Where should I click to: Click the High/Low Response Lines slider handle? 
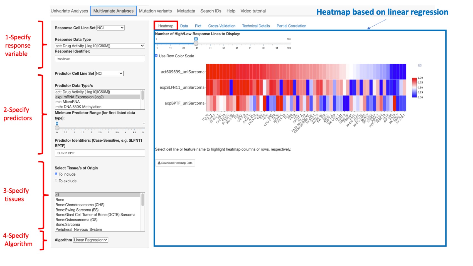pos(196,43)
